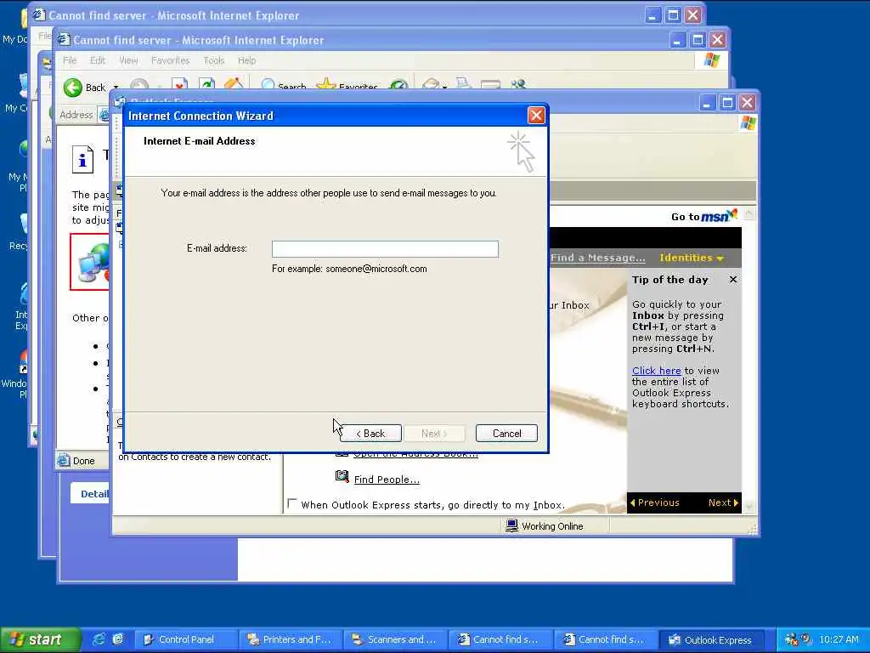
Task: Switch to Control Panel taskbar button
Action: (x=186, y=639)
